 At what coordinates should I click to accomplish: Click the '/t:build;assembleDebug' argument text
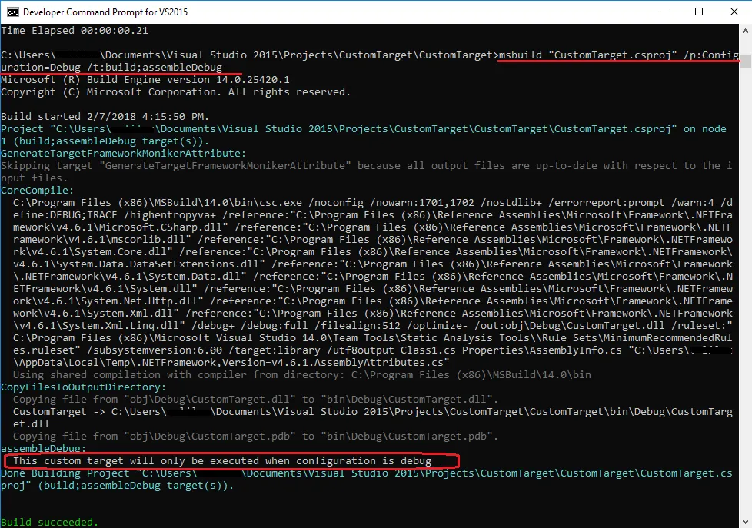coord(155,68)
